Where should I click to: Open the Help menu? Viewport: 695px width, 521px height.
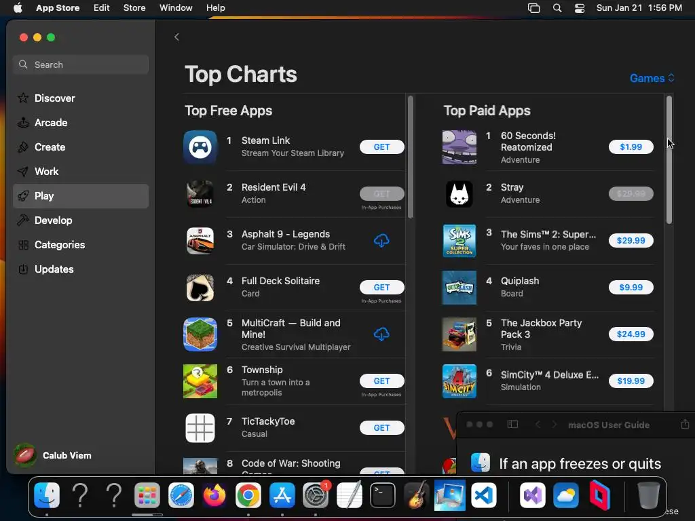(215, 8)
